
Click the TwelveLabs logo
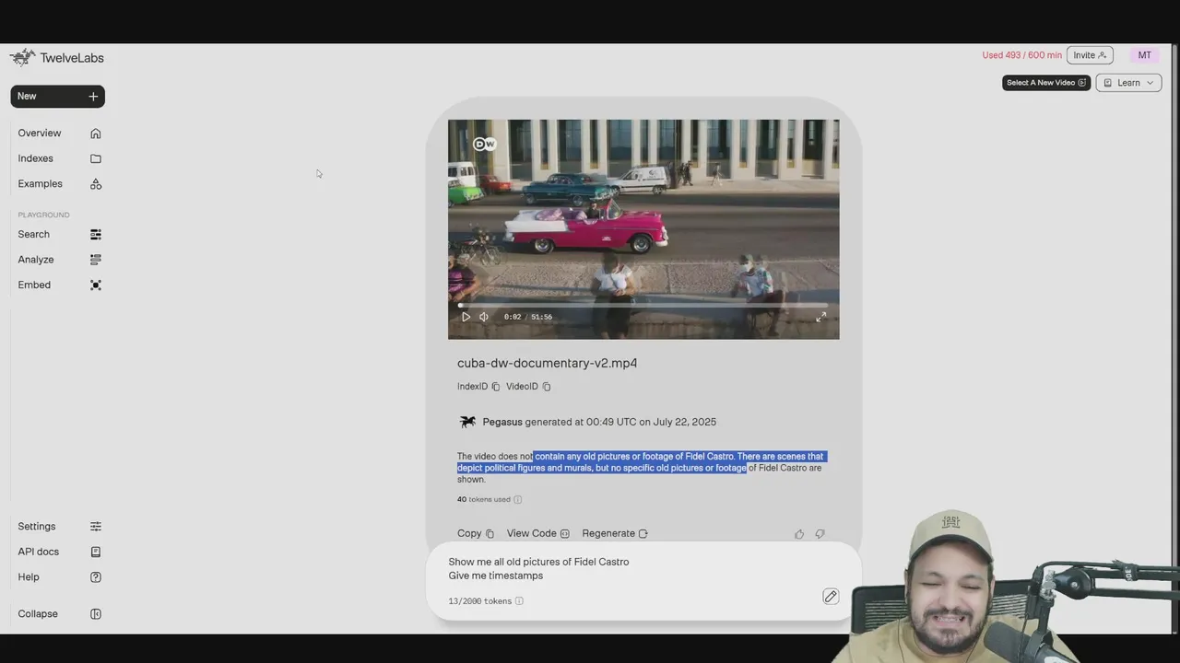coord(56,57)
